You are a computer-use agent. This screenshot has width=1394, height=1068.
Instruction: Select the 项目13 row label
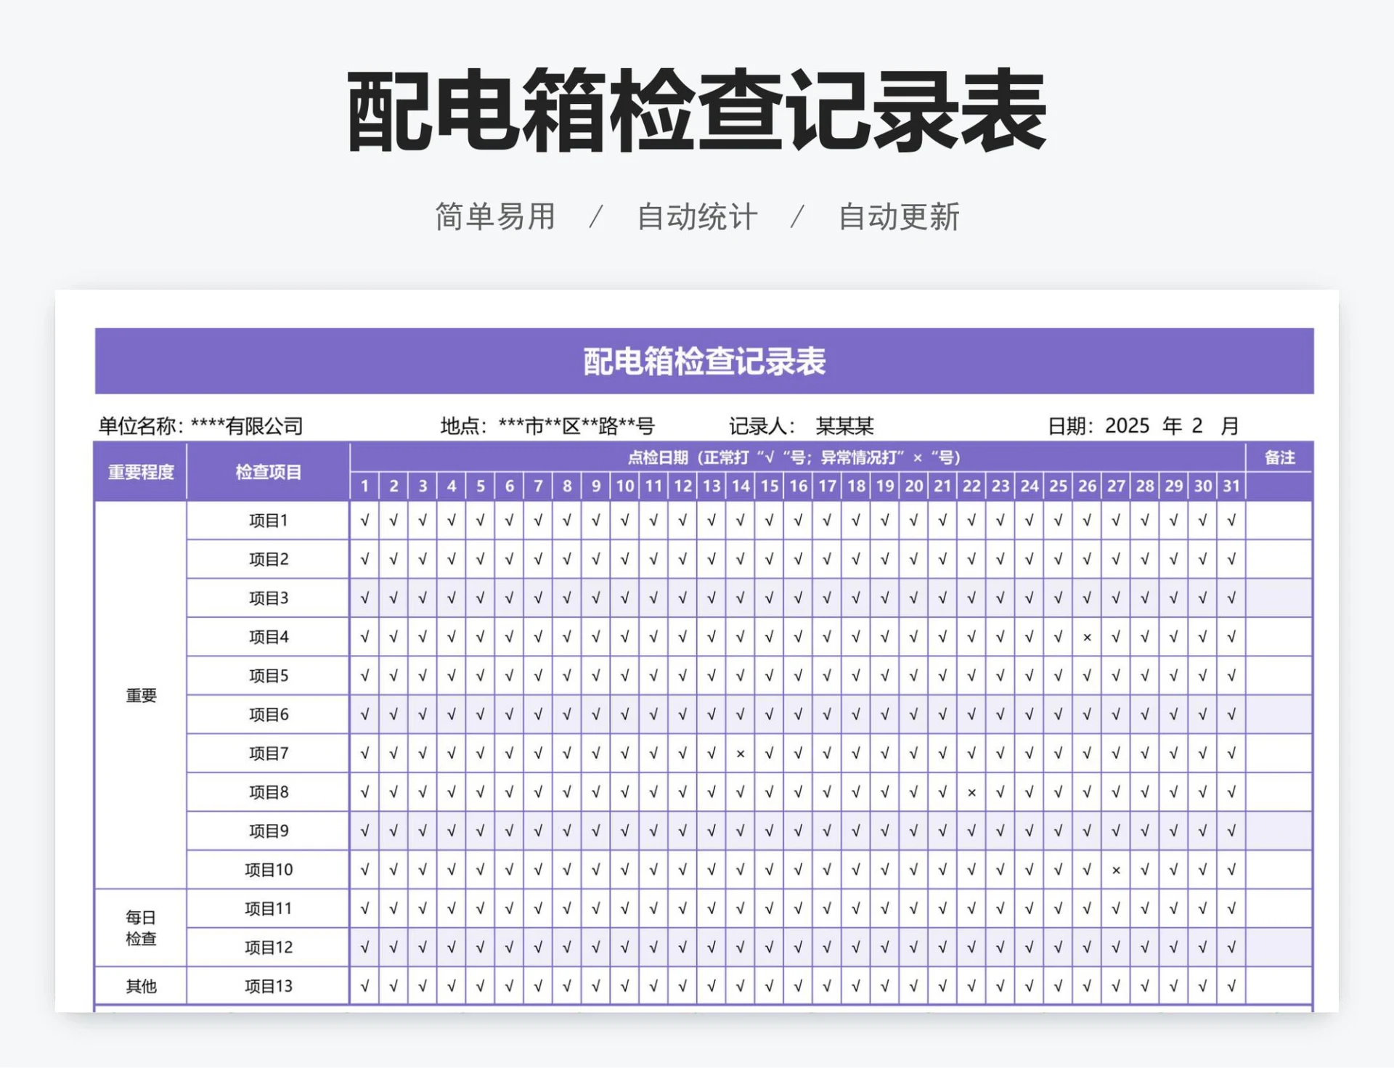coord(267,986)
